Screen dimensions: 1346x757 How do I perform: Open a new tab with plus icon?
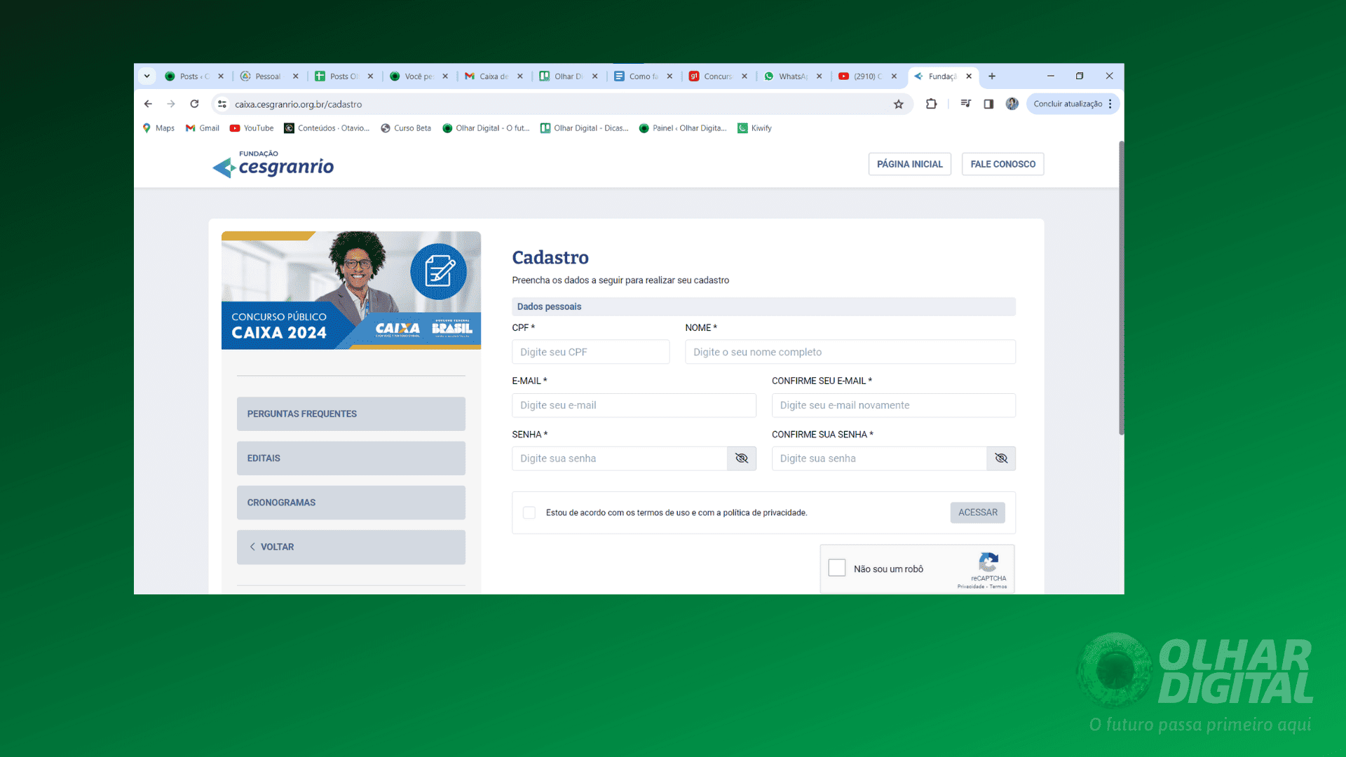coord(992,76)
